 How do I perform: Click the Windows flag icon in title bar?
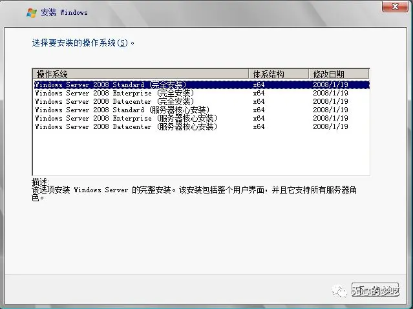pyautogui.click(x=32, y=13)
